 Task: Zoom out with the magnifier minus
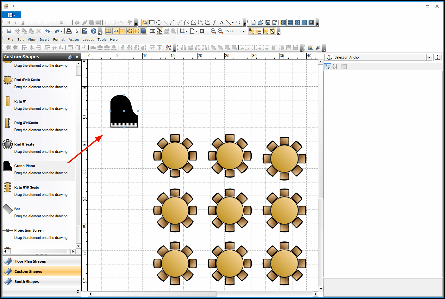(221, 31)
